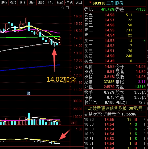Screen dimensions: 148x149
Task: Click the 返回 back button
Action: click(x=79, y=2)
